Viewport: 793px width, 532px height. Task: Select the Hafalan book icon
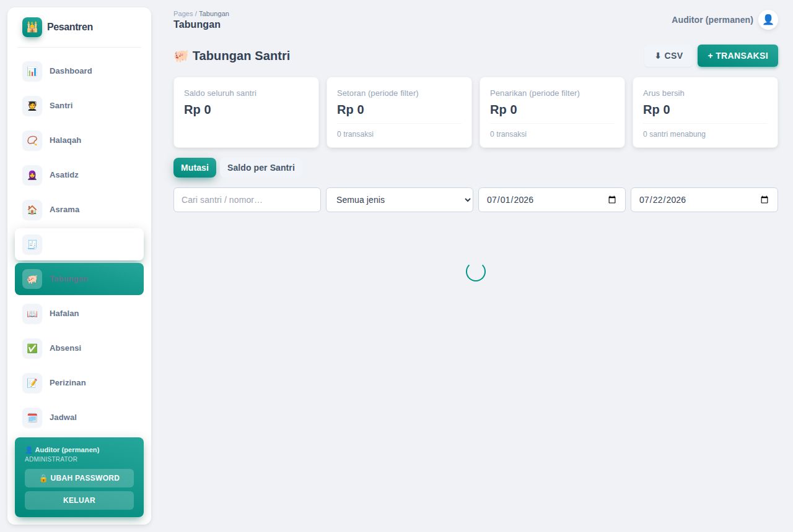[32, 314]
